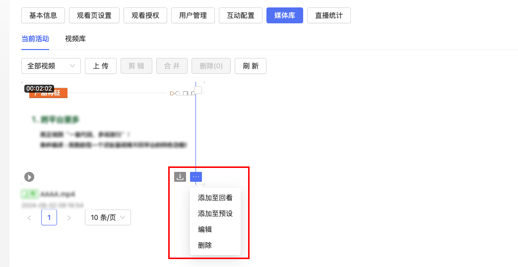Open the 全部视频 filter dropdown
Screen dimensions: 518x267
pyautogui.click(x=51, y=66)
